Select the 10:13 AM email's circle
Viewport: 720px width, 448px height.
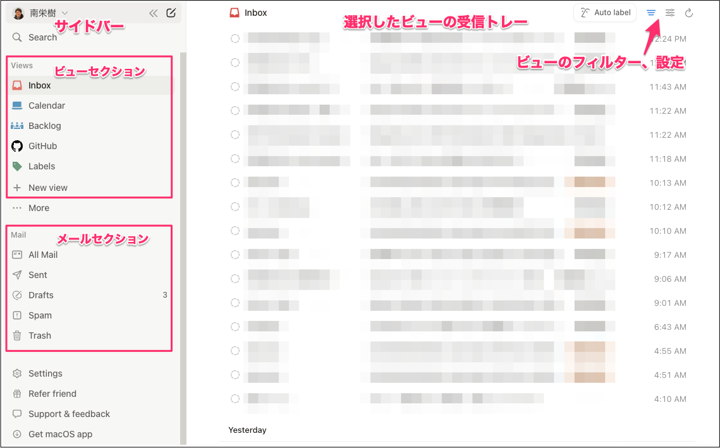click(235, 183)
